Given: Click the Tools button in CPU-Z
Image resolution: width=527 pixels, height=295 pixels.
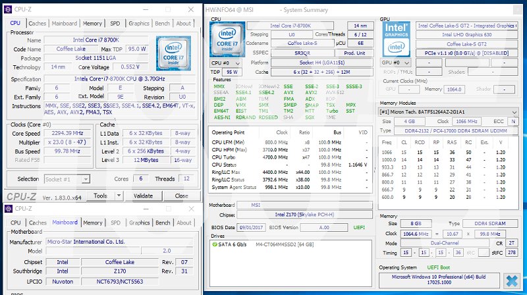Looking at the screenshot, I should (x=101, y=196).
